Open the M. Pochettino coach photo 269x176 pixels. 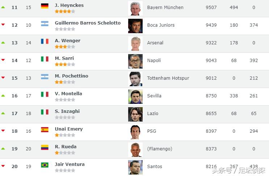coord(135,79)
